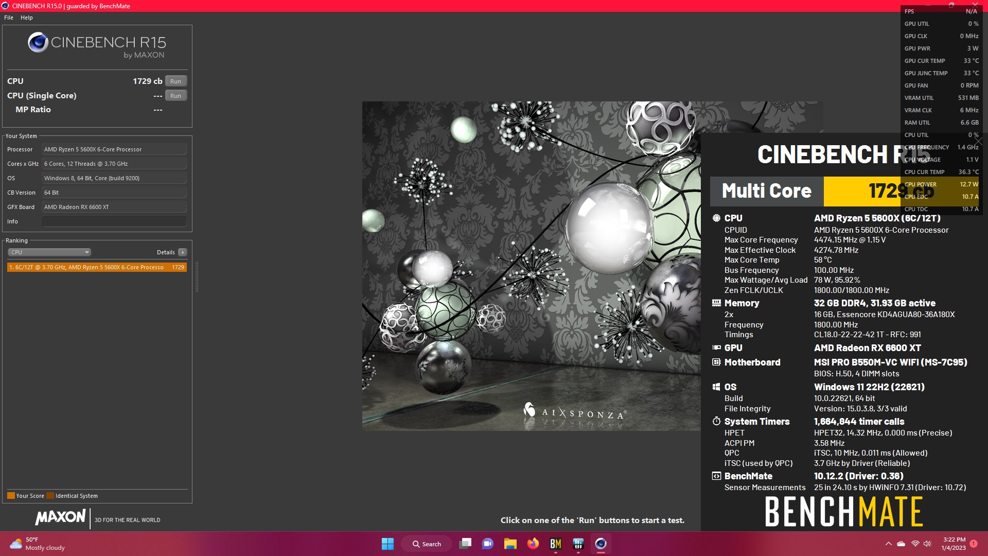The height and width of the screenshot is (556, 988).
Task: Open clock showing 3:22 PM
Action: click(954, 544)
